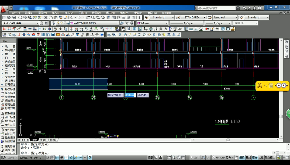Click 文字表格 in the left panel
Screen dimensions: 290x165
[x=10, y=77]
